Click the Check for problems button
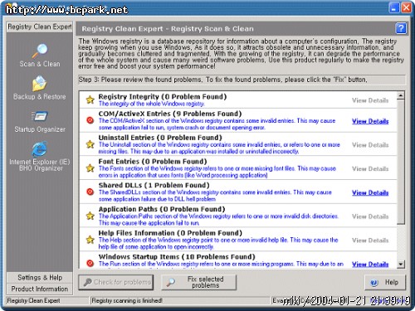Viewport: 415px width, 311px height. click(116, 282)
